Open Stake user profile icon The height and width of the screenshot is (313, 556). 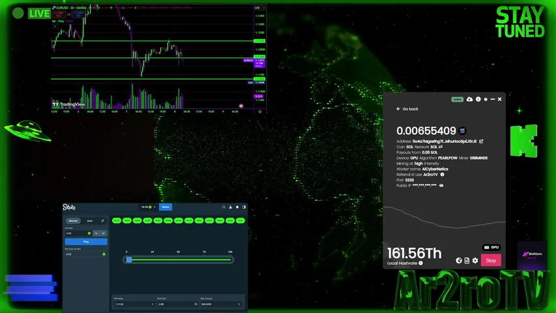pos(231,207)
